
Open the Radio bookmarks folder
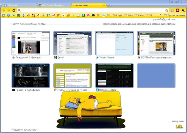pos(139,15)
